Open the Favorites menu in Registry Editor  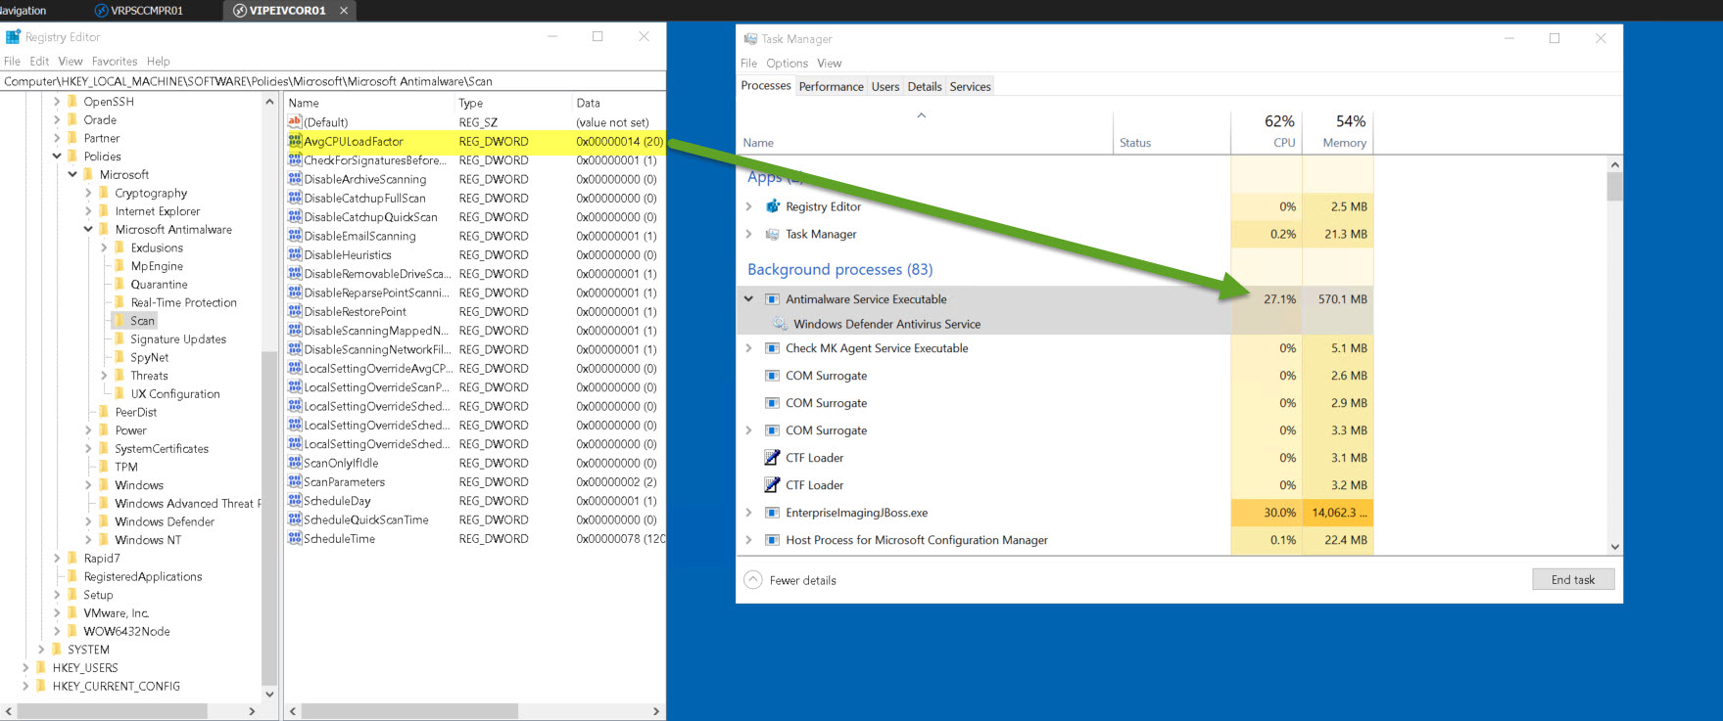[115, 61]
